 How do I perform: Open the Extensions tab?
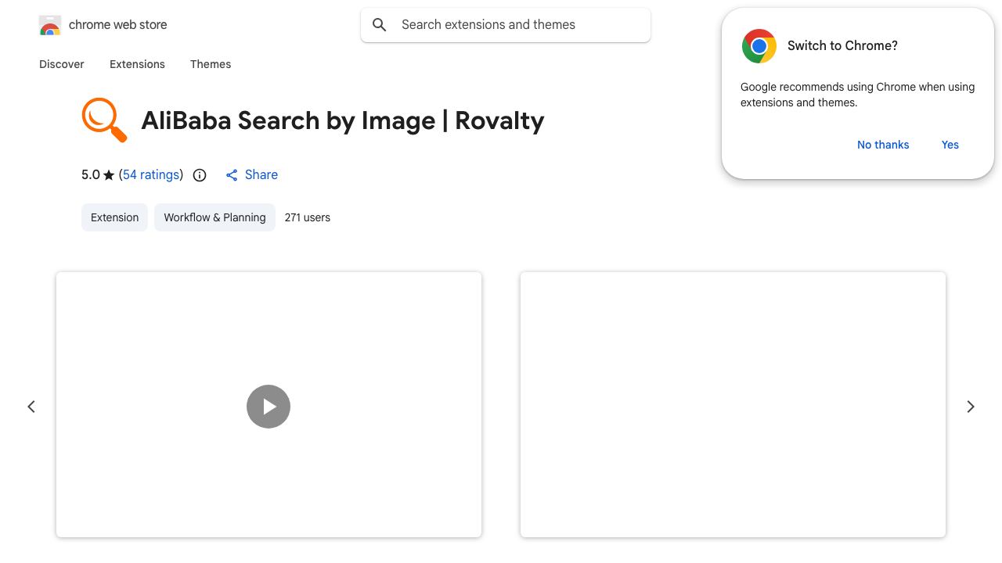(137, 64)
